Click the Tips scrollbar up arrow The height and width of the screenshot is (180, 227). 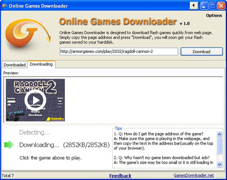(x=219, y=134)
